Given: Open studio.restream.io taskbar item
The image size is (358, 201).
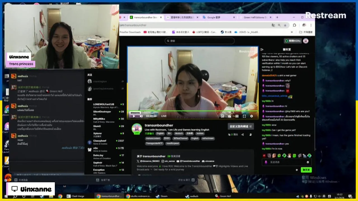Looking at the screenshot, I should [x=139, y=196].
